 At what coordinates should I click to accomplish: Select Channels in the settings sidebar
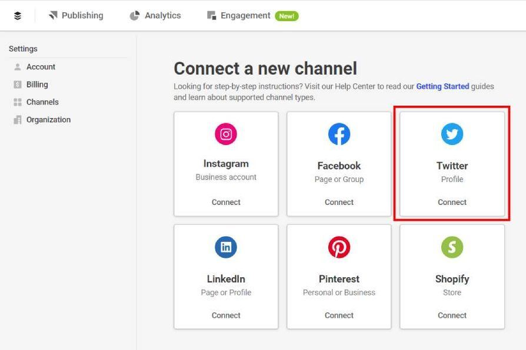pos(42,102)
